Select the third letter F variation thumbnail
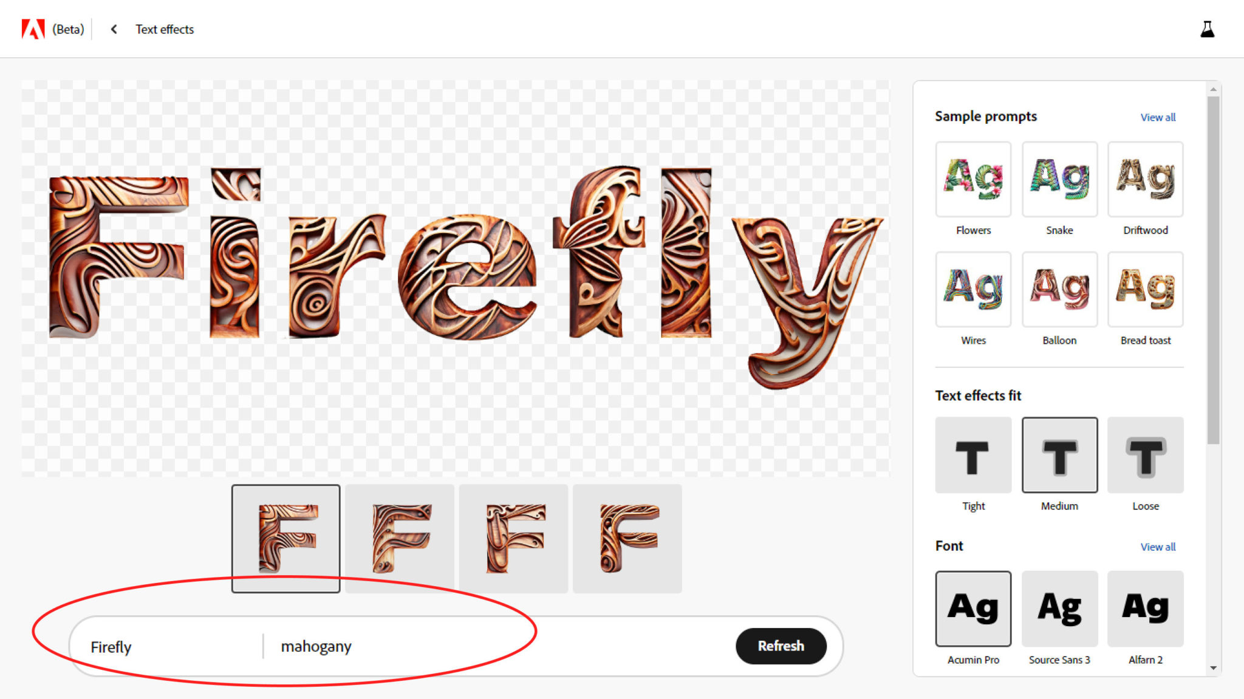 click(x=514, y=538)
